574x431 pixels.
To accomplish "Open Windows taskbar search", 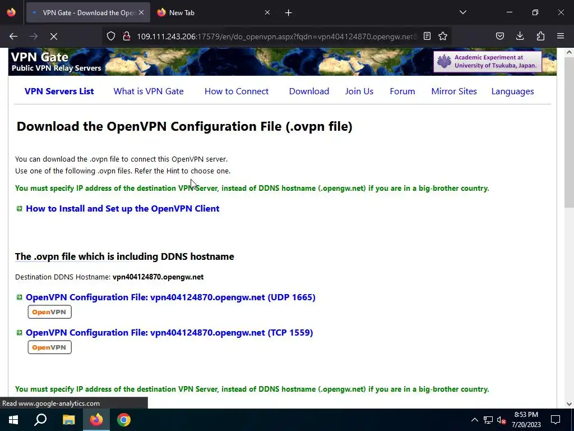I will pyautogui.click(x=40, y=420).
